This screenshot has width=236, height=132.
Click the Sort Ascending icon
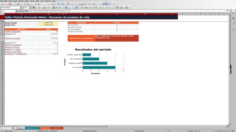click(70, 4)
